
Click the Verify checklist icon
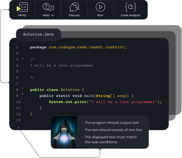click(22, 7)
